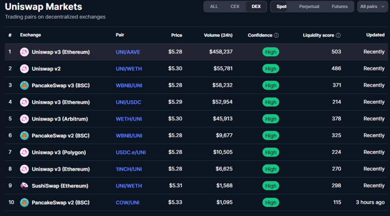Click the $5.33 price value

(x=175, y=202)
